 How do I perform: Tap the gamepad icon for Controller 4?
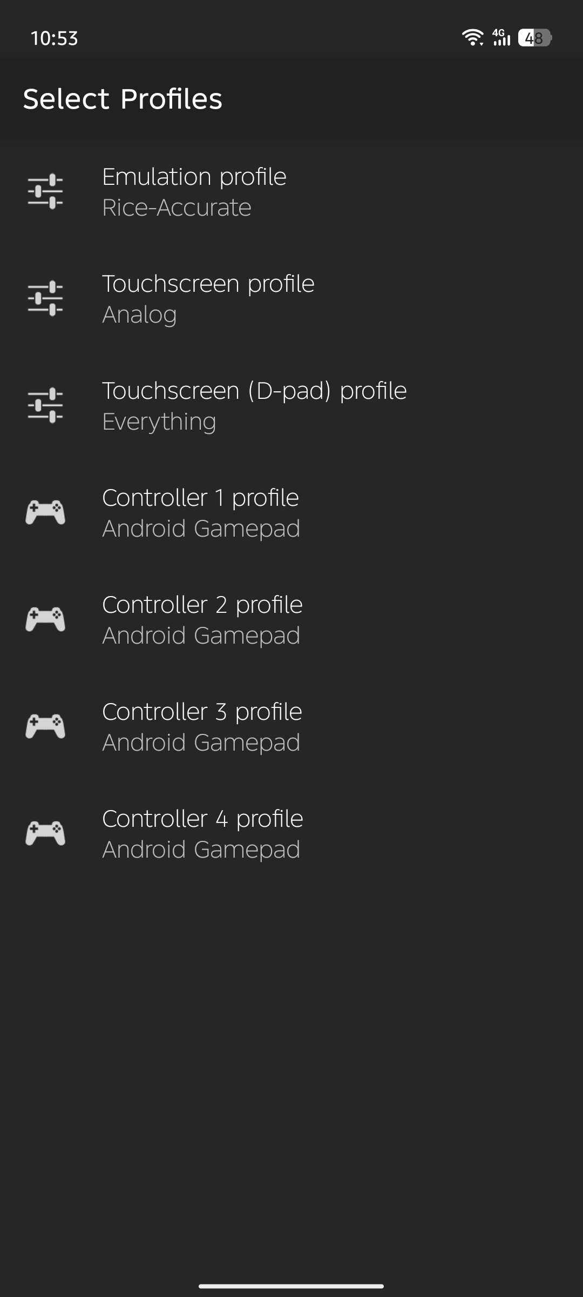pyautogui.click(x=45, y=833)
